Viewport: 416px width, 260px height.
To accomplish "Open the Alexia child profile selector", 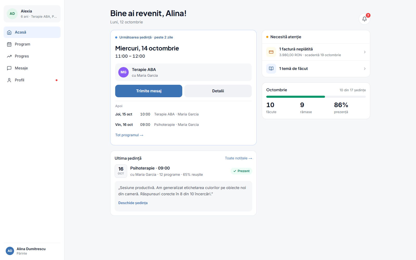I will pyautogui.click(x=32, y=14).
